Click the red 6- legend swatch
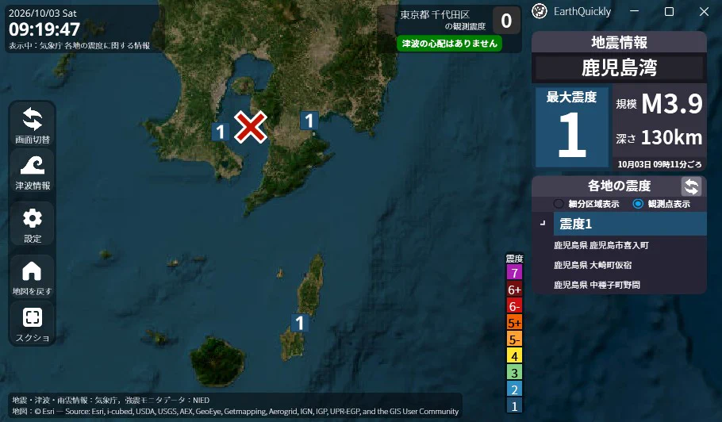Viewport: 722px width, 422px height. coord(514,306)
